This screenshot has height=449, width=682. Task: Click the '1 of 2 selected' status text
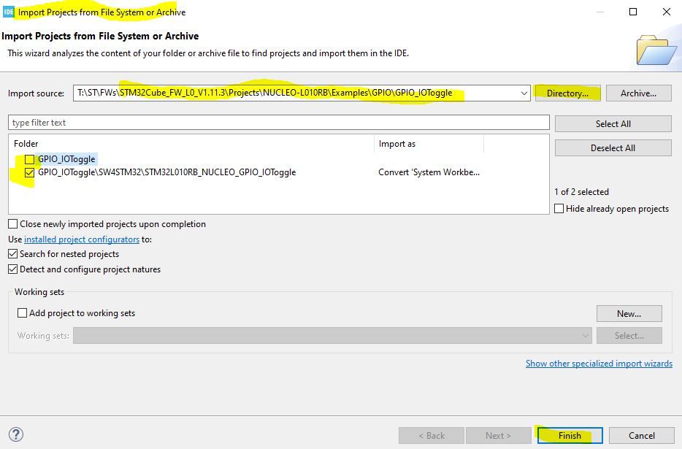581,192
